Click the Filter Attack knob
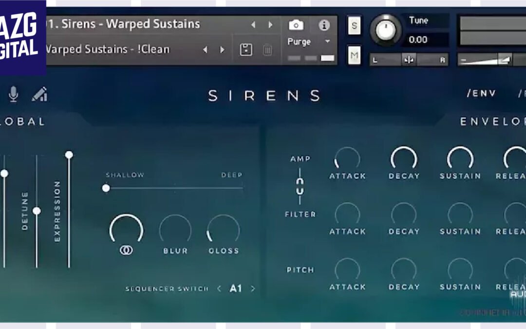 click(347, 214)
